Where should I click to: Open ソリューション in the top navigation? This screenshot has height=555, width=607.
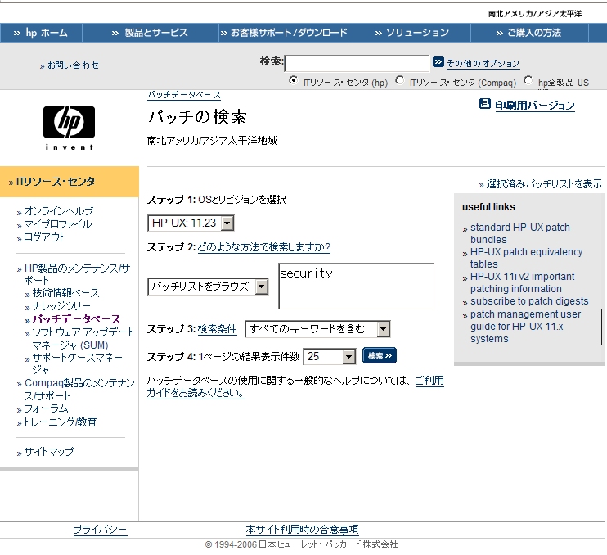pos(412,33)
